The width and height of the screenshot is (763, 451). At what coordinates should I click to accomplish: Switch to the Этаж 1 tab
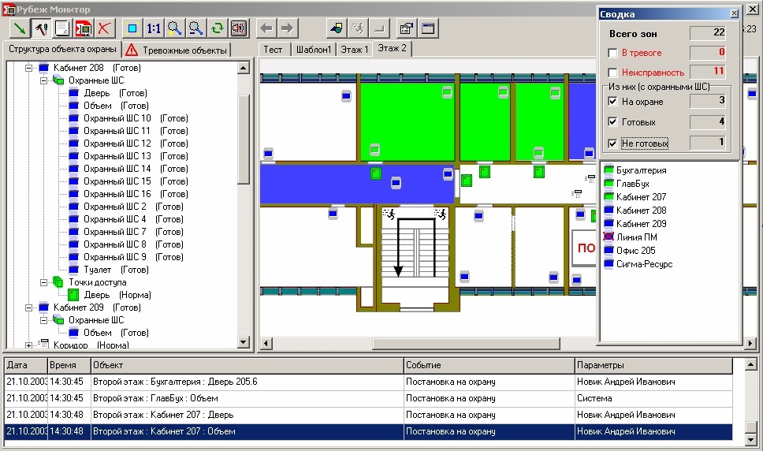pyautogui.click(x=354, y=49)
